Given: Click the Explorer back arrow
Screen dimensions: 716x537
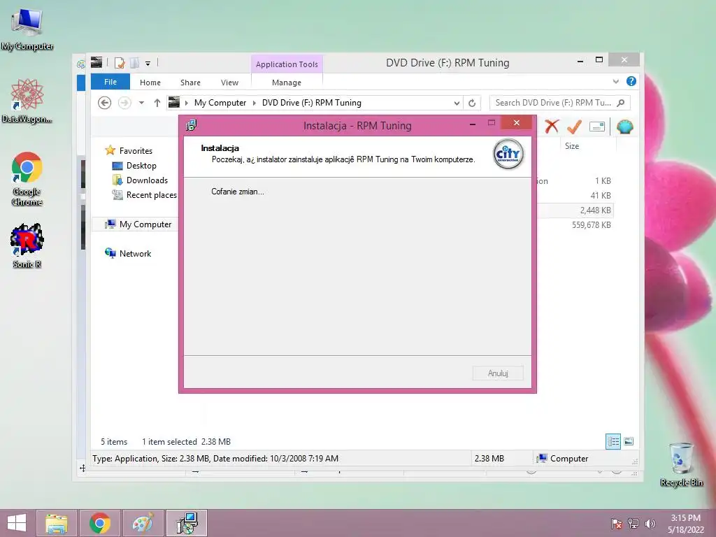Looking at the screenshot, I should [x=105, y=103].
